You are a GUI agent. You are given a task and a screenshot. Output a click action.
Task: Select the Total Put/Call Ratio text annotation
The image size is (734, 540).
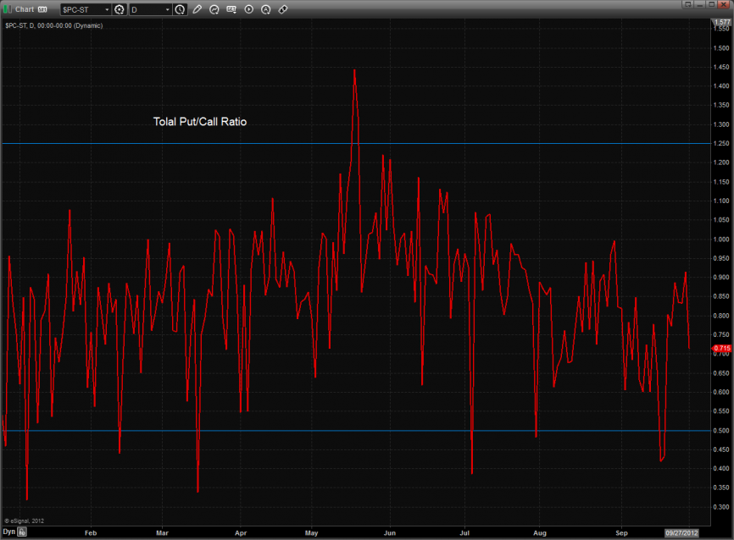coord(199,122)
